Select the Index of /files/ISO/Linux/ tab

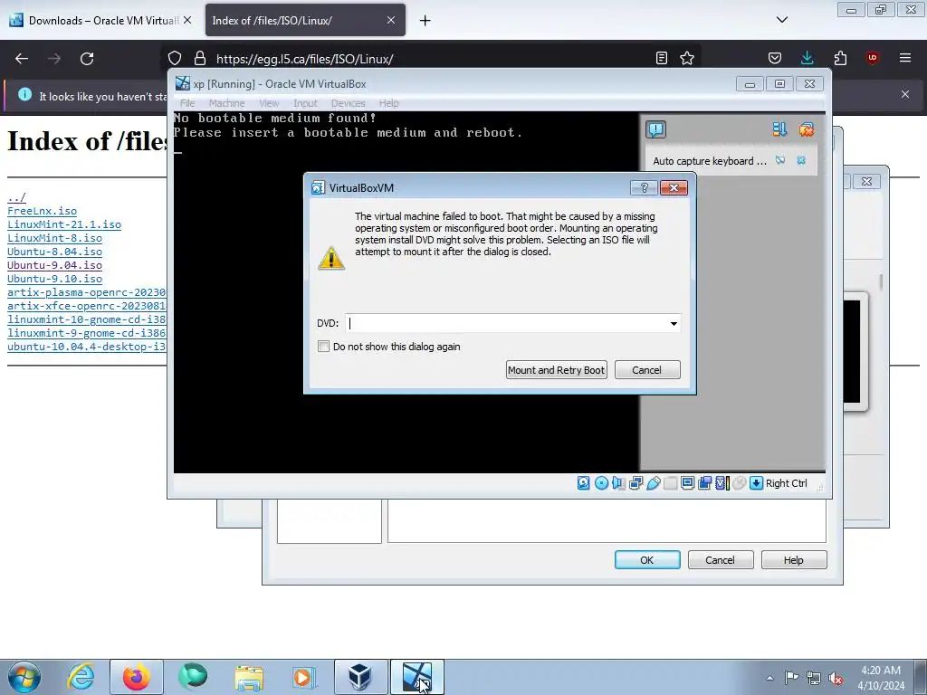click(x=305, y=21)
